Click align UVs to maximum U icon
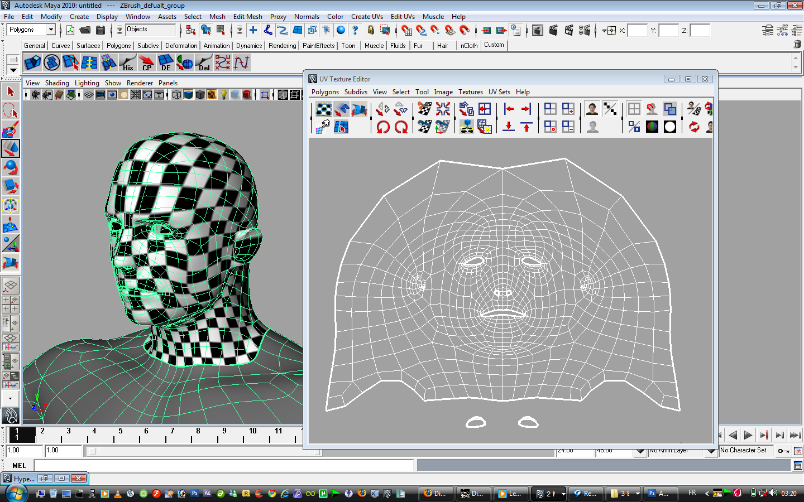804x502 pixels. pos(527,109)
